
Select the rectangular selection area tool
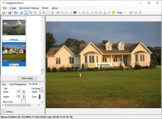click(48, 12)
